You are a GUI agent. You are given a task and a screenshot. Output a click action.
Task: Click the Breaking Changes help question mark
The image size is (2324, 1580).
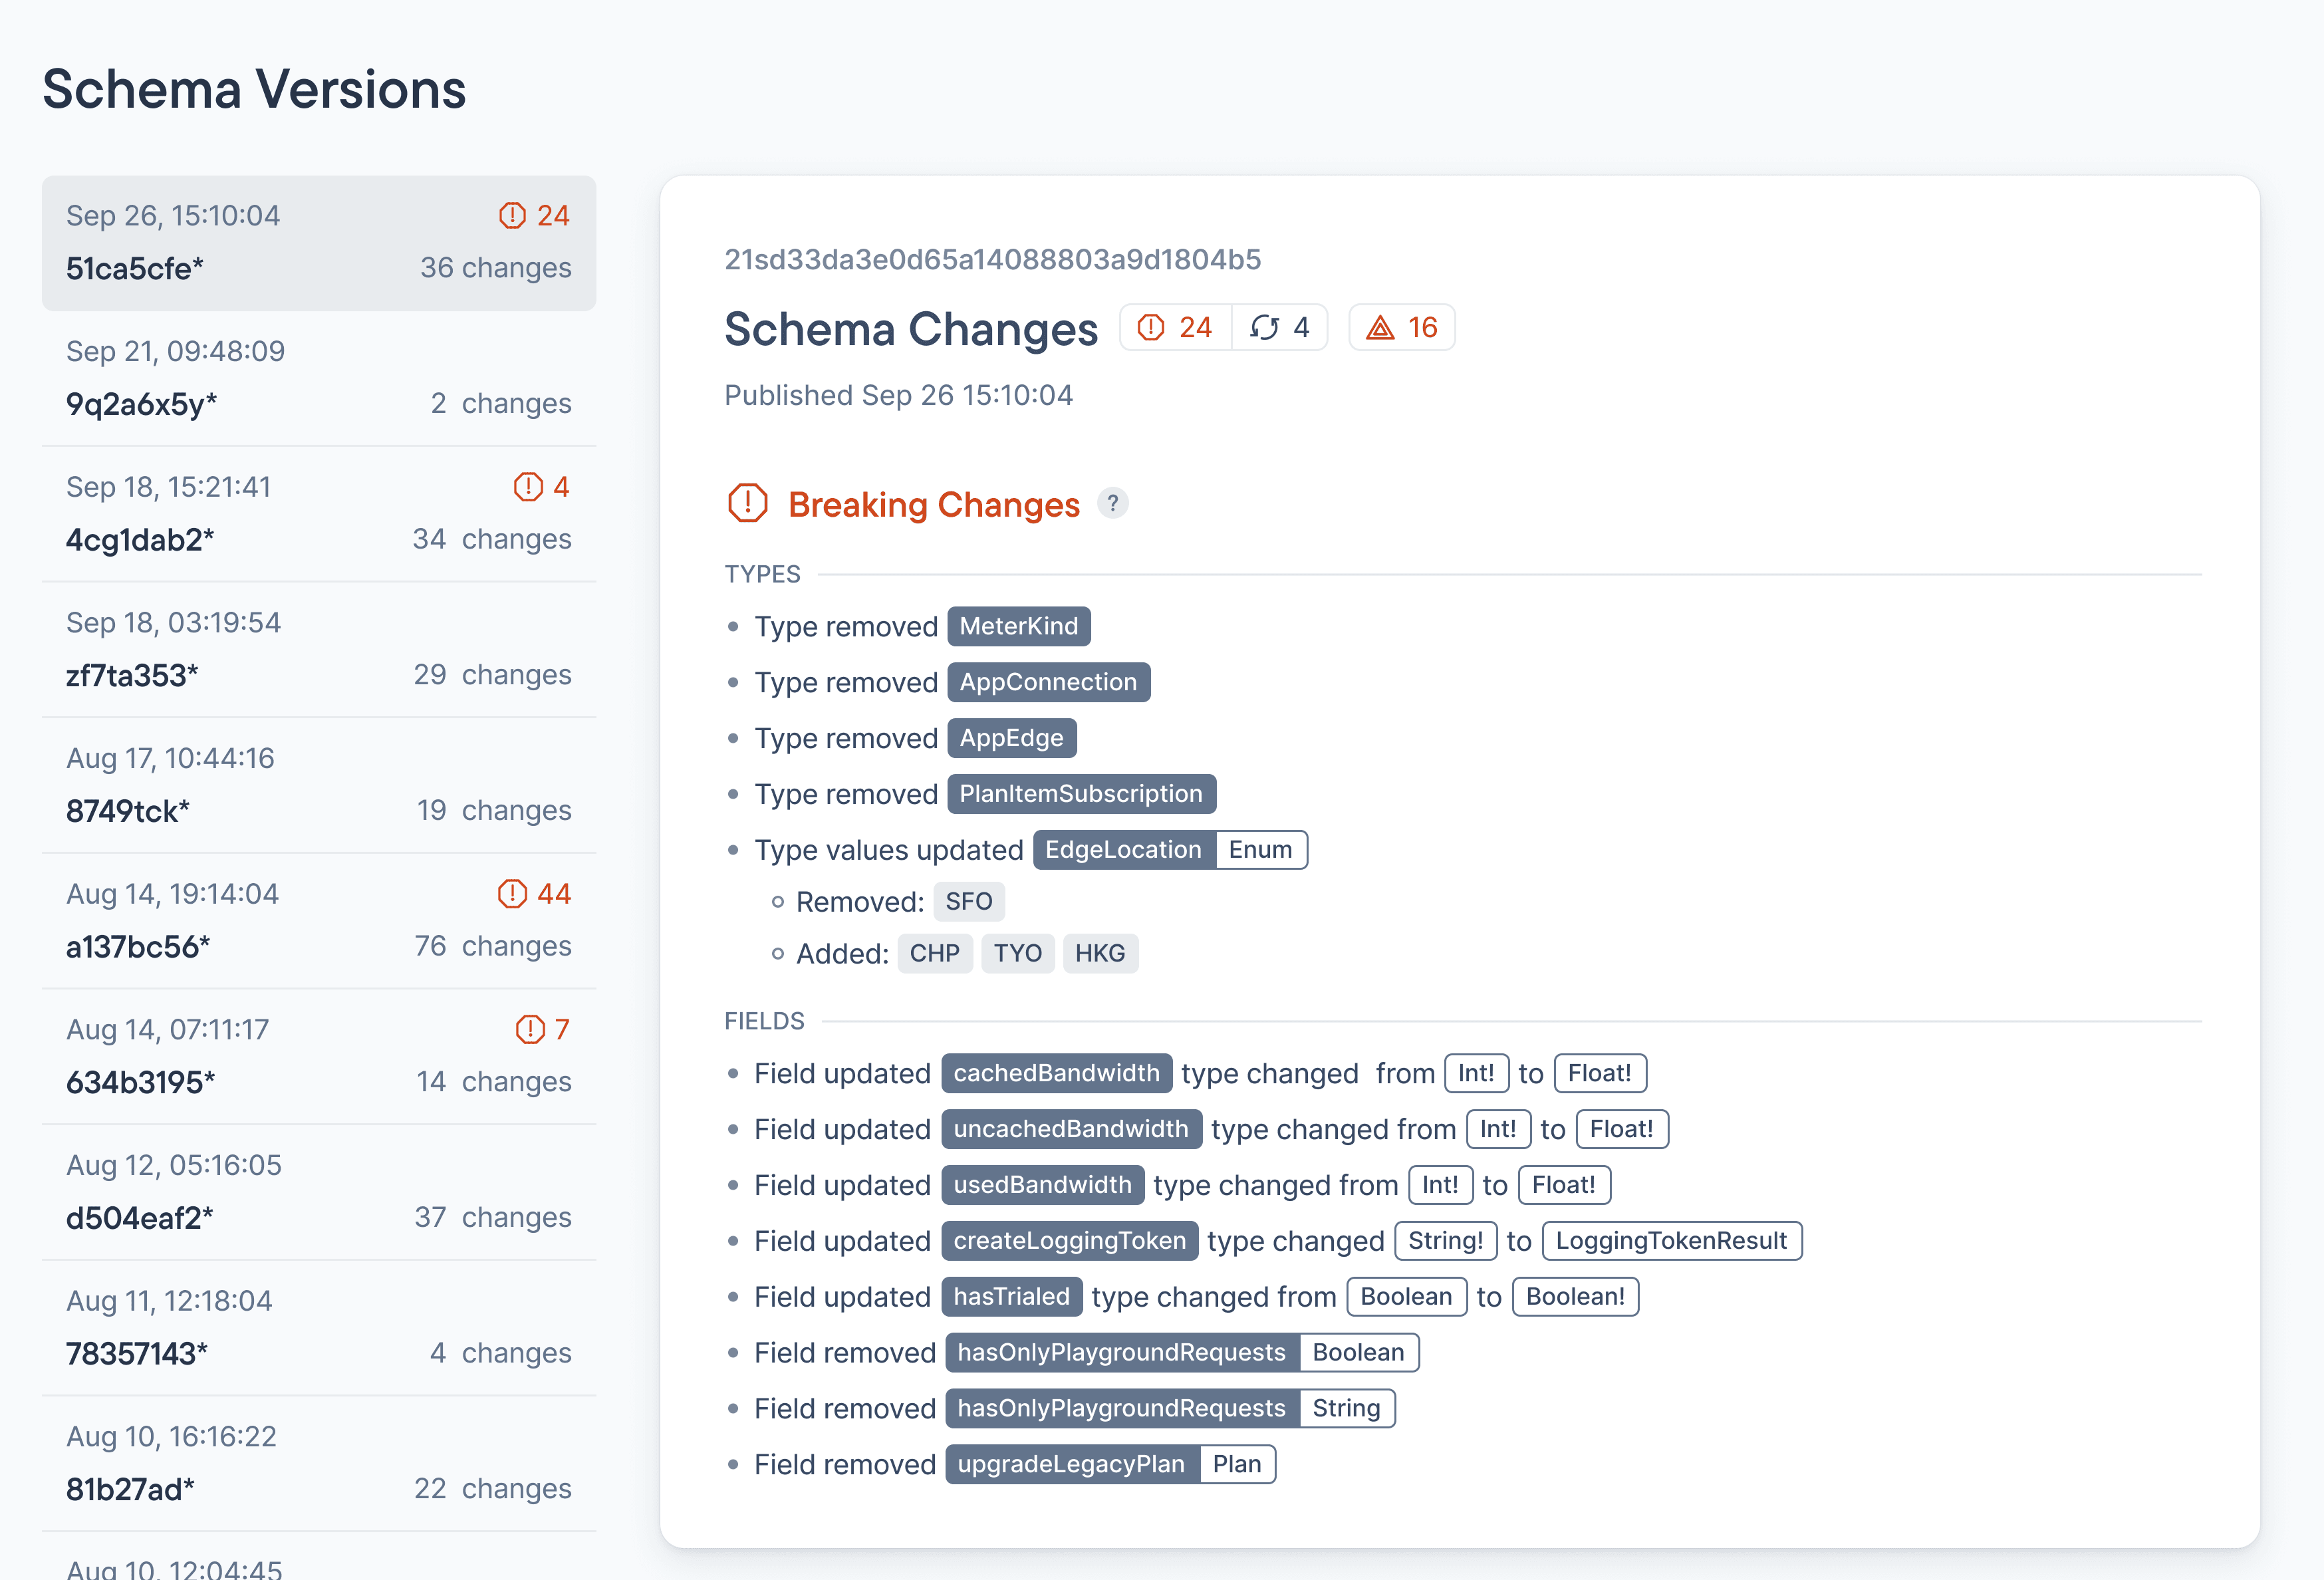coord(1112,503)
